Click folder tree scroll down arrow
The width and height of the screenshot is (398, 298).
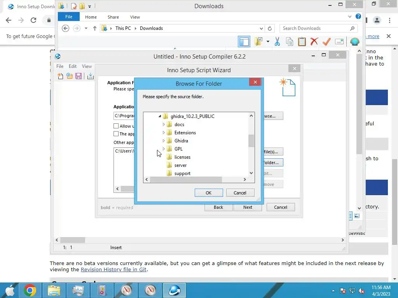(251, 173)
